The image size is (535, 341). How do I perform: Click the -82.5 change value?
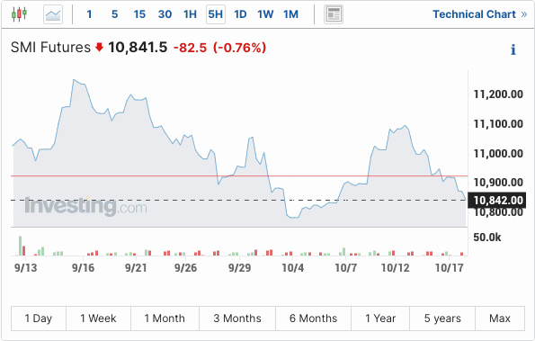click(190, 48)
